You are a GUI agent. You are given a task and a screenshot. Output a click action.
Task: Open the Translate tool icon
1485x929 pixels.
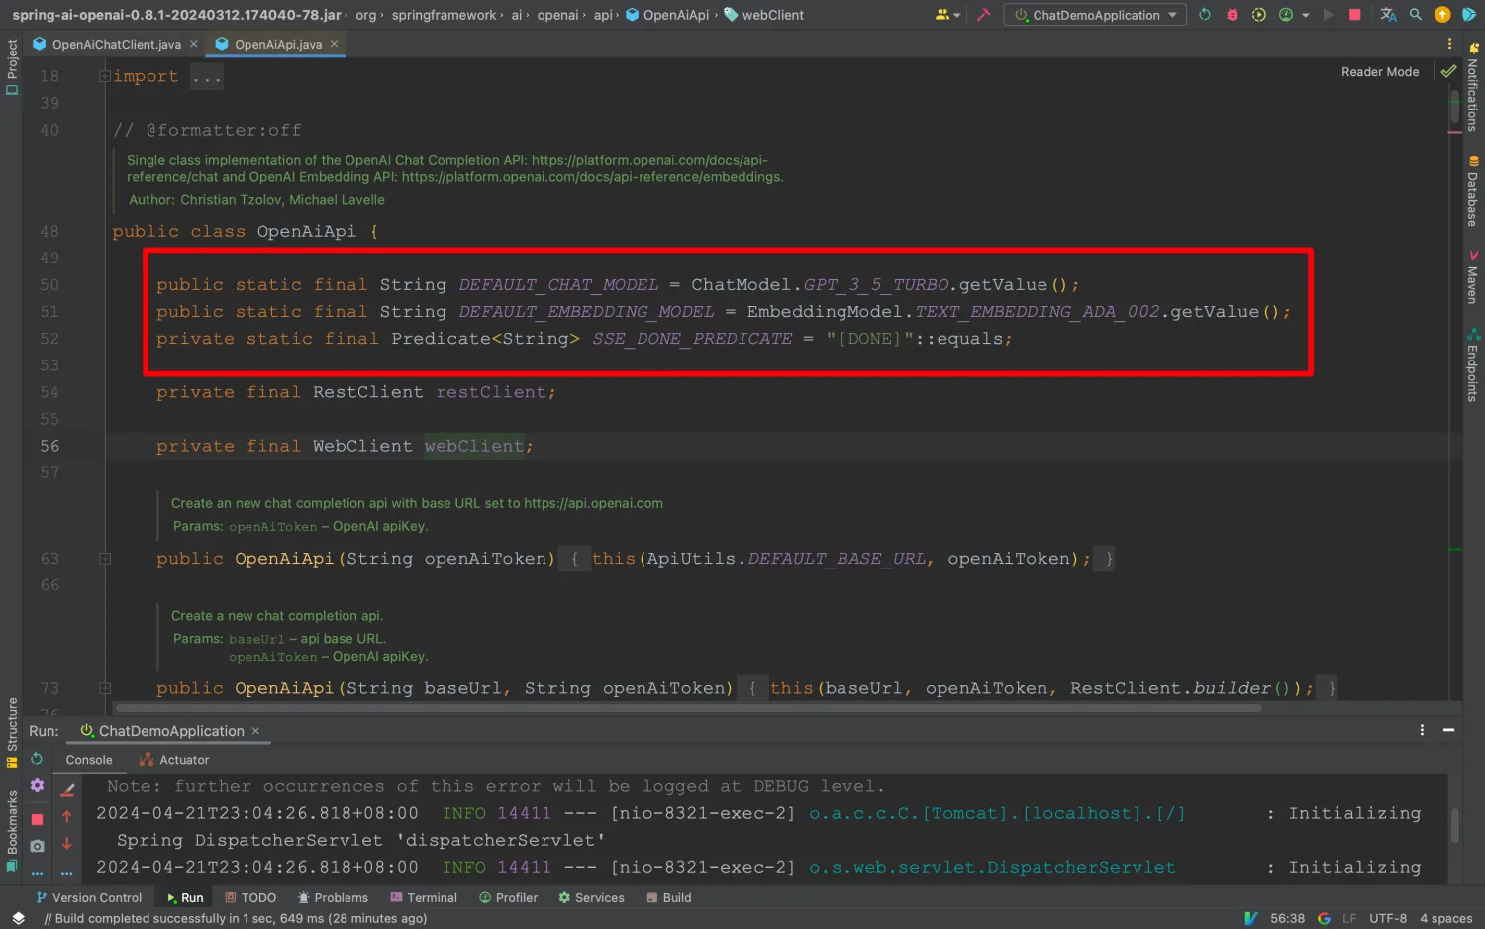coord(1388,15)
